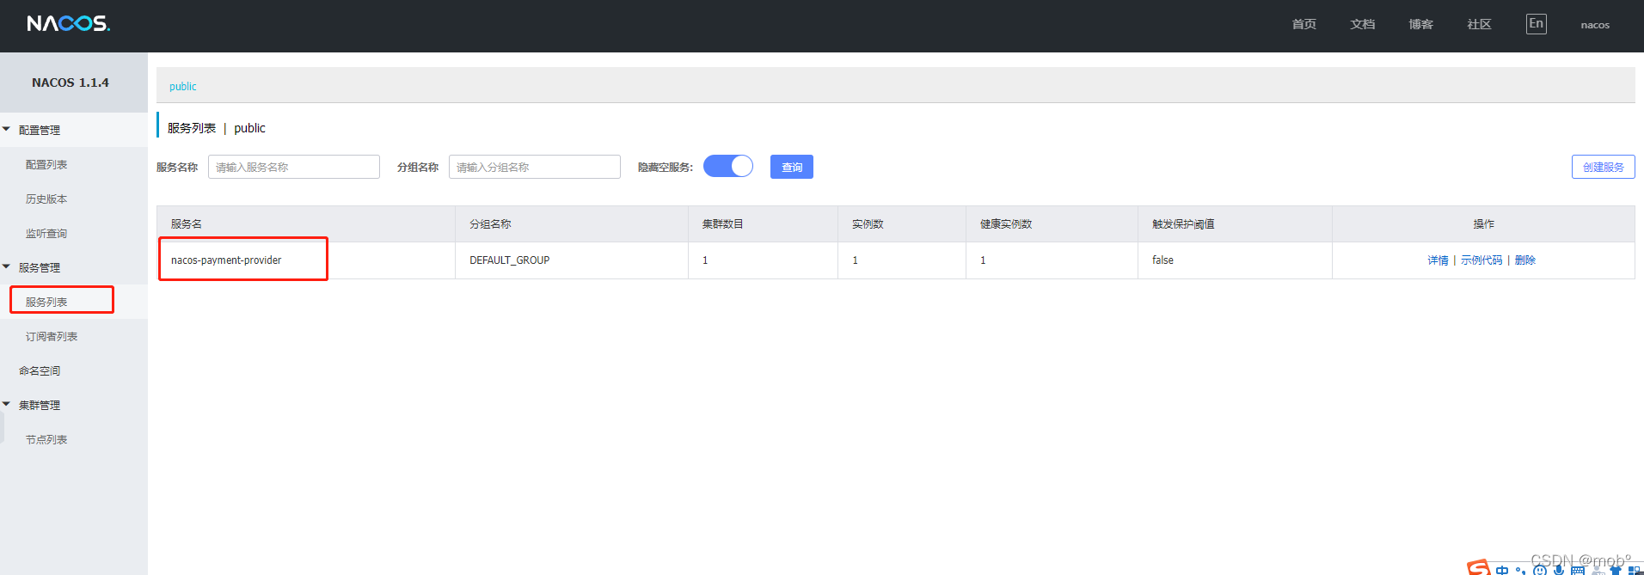Open the Sogou soft keyboard icon
The image size is (1644, 575).
1577,570
